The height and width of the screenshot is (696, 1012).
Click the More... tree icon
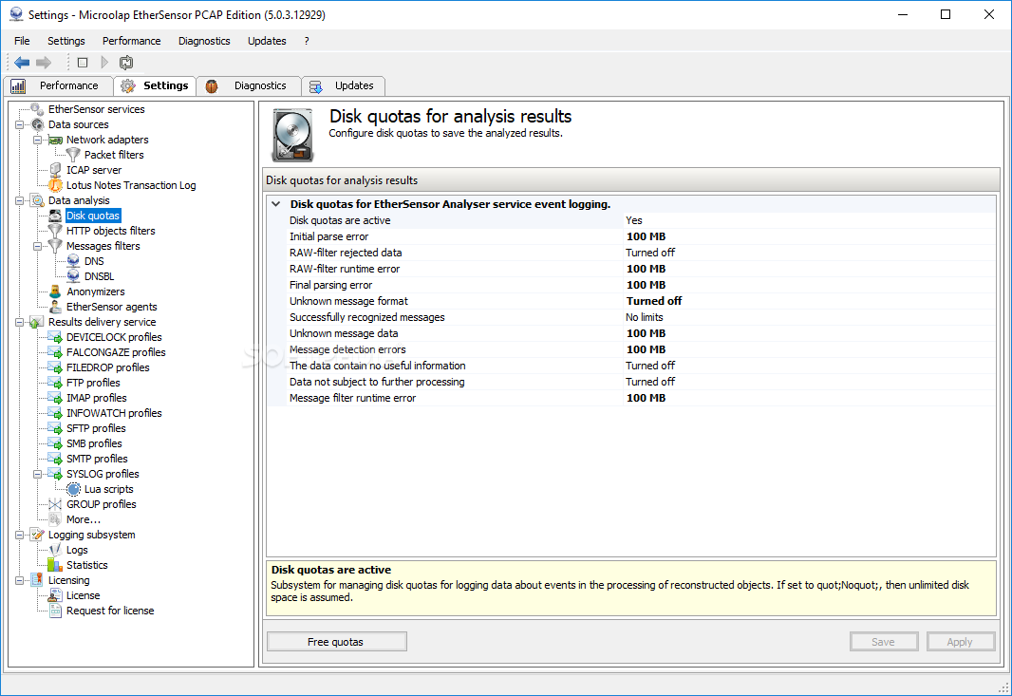pyautogui.click(x=55, y=519)
